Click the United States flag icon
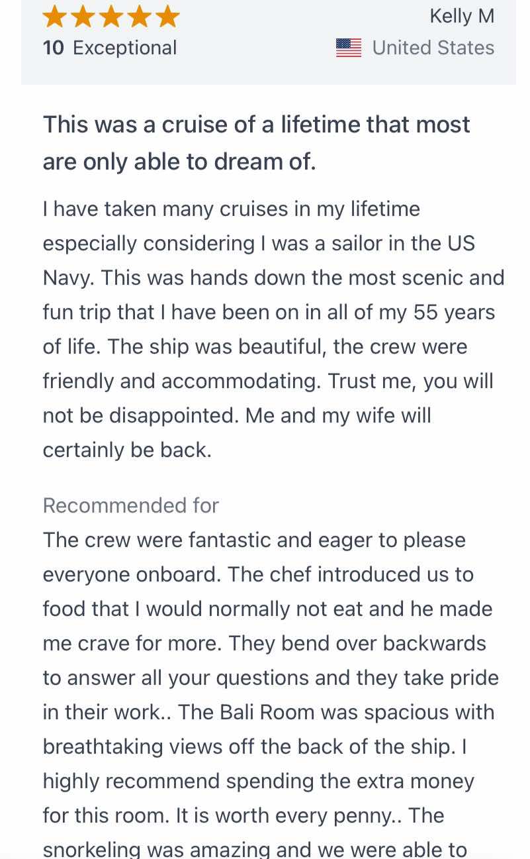530x859 pixels. point(349,48)
